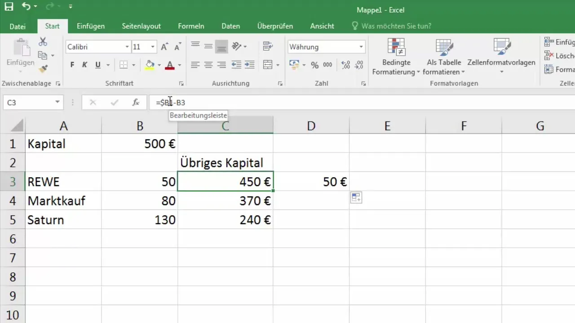Image resolution: width=575 pixels, height=323 pixels.
Task: Click the Format Painter brush icon
Action: pos(43,69)
